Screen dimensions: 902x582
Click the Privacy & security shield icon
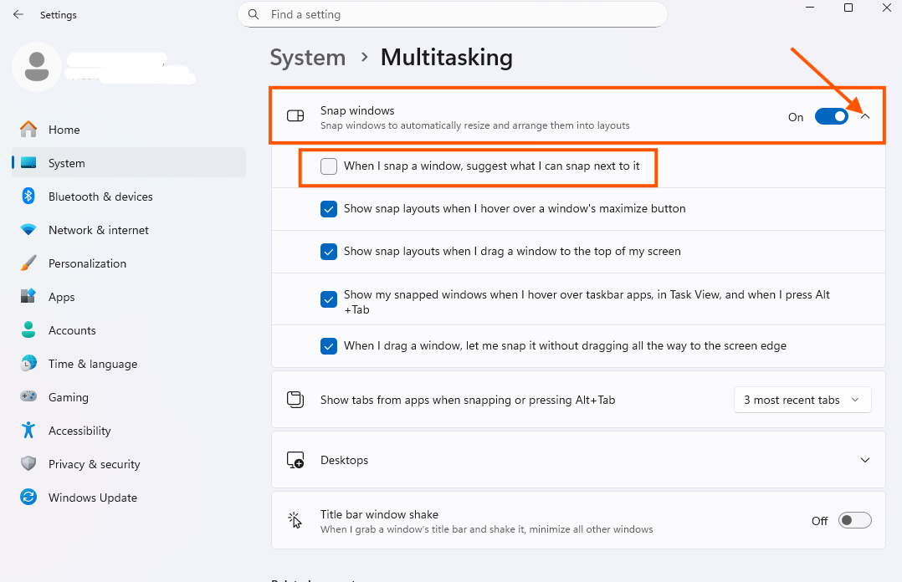[28, 464]
